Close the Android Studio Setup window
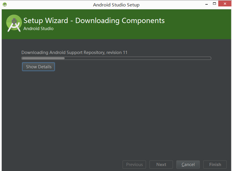The width and height of the screenshot is (232, 171). [225, 4]
